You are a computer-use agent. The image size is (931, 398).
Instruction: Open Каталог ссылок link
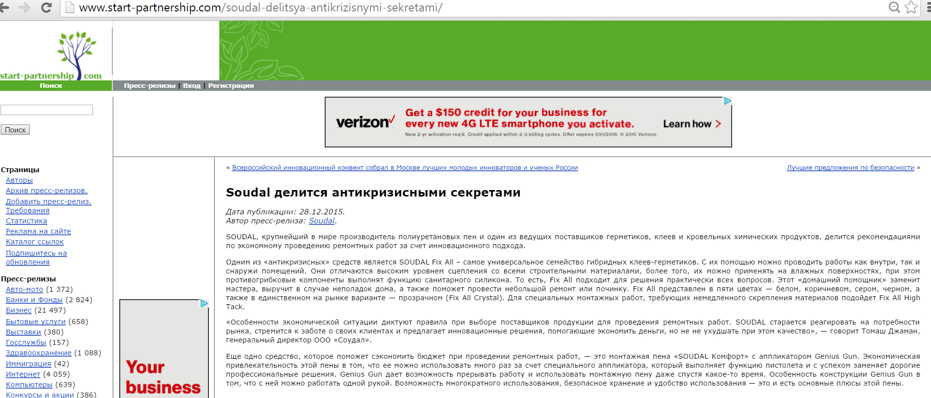pos(35,242)
